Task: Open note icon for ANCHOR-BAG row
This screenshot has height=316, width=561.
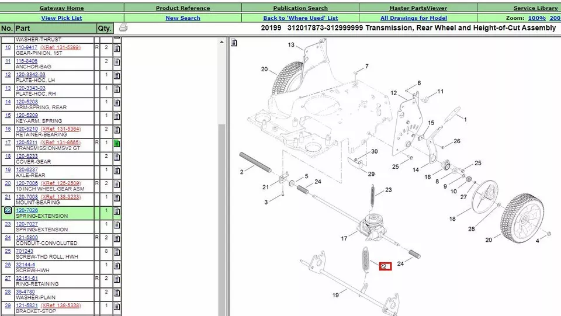Action: coord(117,61)
